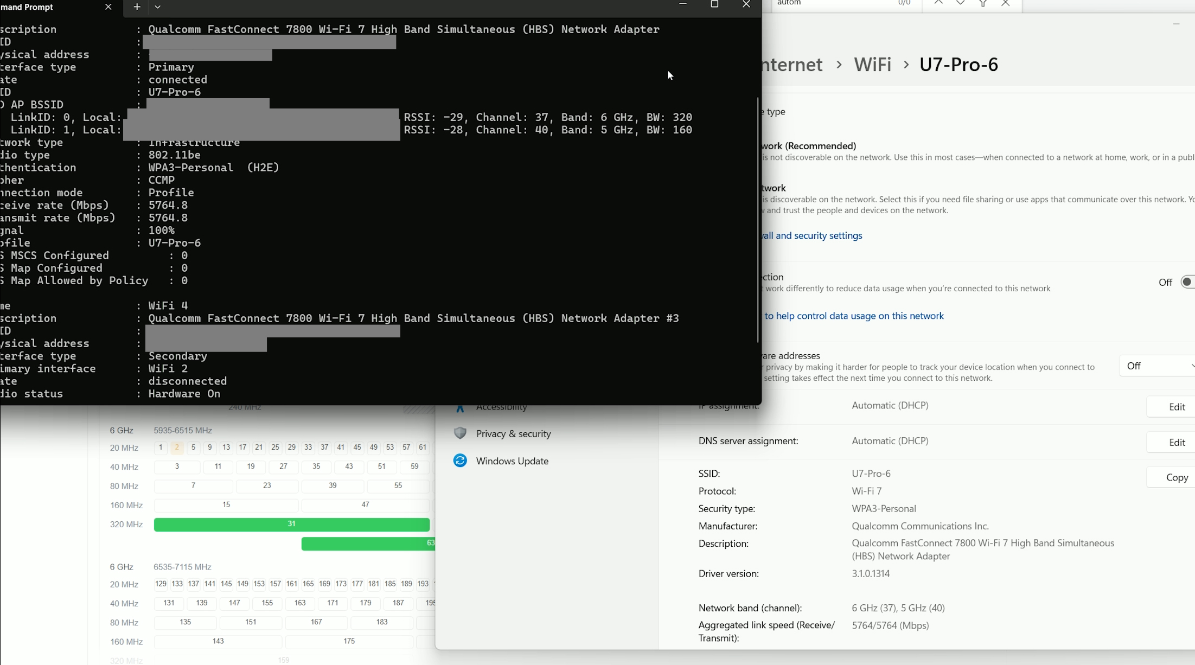
Task: Click 'disconnected' state value in terminal
Action: point(188,381)
